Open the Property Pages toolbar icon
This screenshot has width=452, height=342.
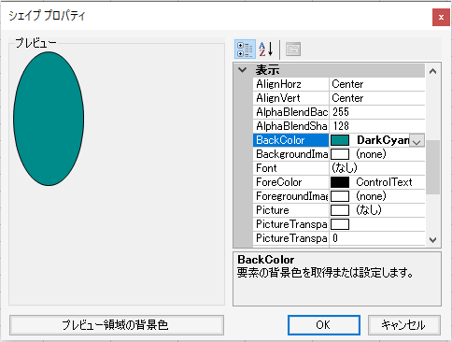pos(293,50)
